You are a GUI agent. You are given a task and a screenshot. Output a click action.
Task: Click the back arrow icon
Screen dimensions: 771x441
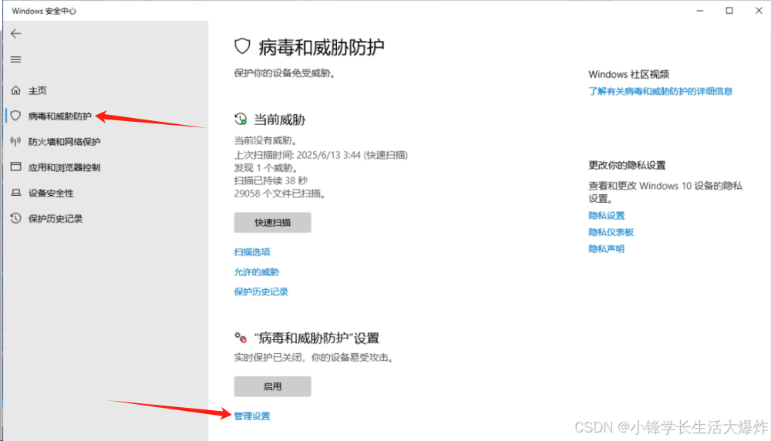coord(15,33)
